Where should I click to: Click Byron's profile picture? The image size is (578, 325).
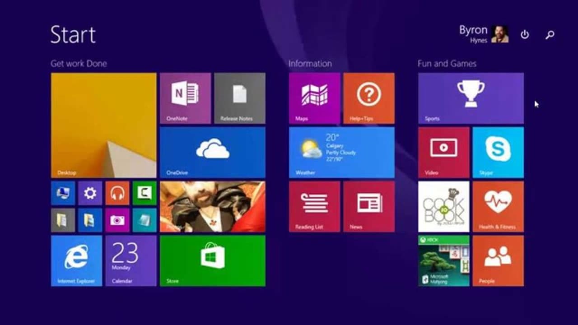(x=501, y=34)
